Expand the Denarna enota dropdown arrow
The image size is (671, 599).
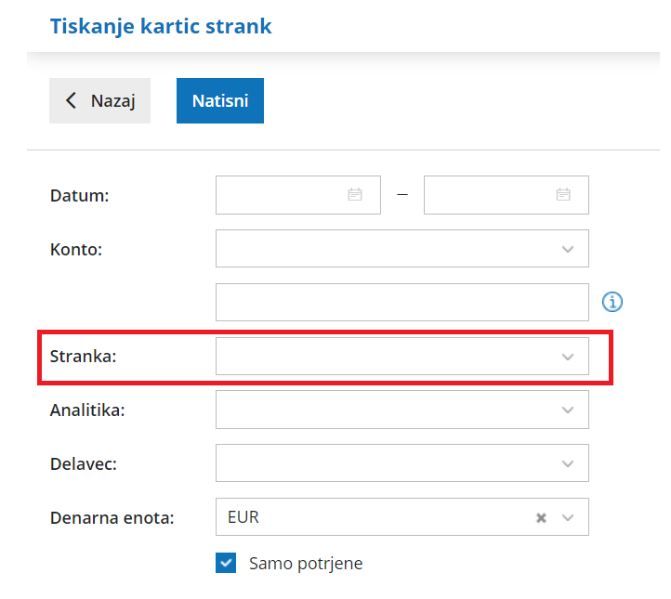click(568, 518)
